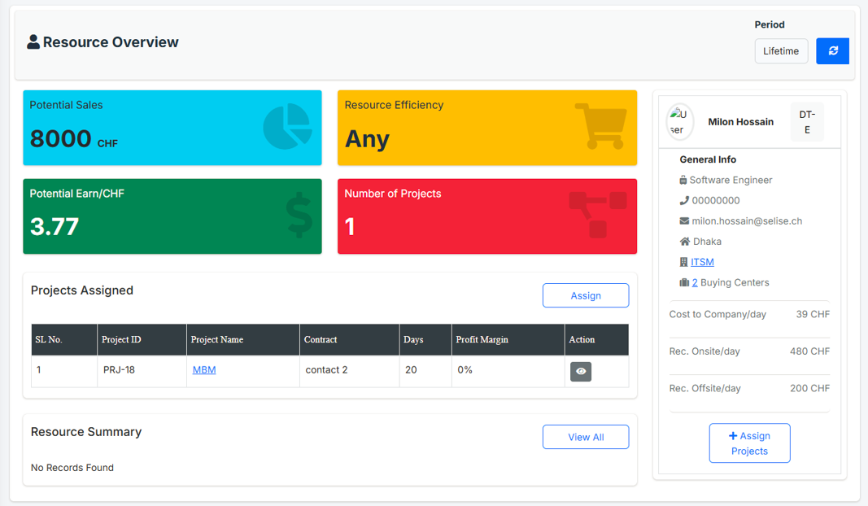Open the MBM project link
Image resolution: width=868 pixels, height=506 pixels.
click(x=204, y=370)
